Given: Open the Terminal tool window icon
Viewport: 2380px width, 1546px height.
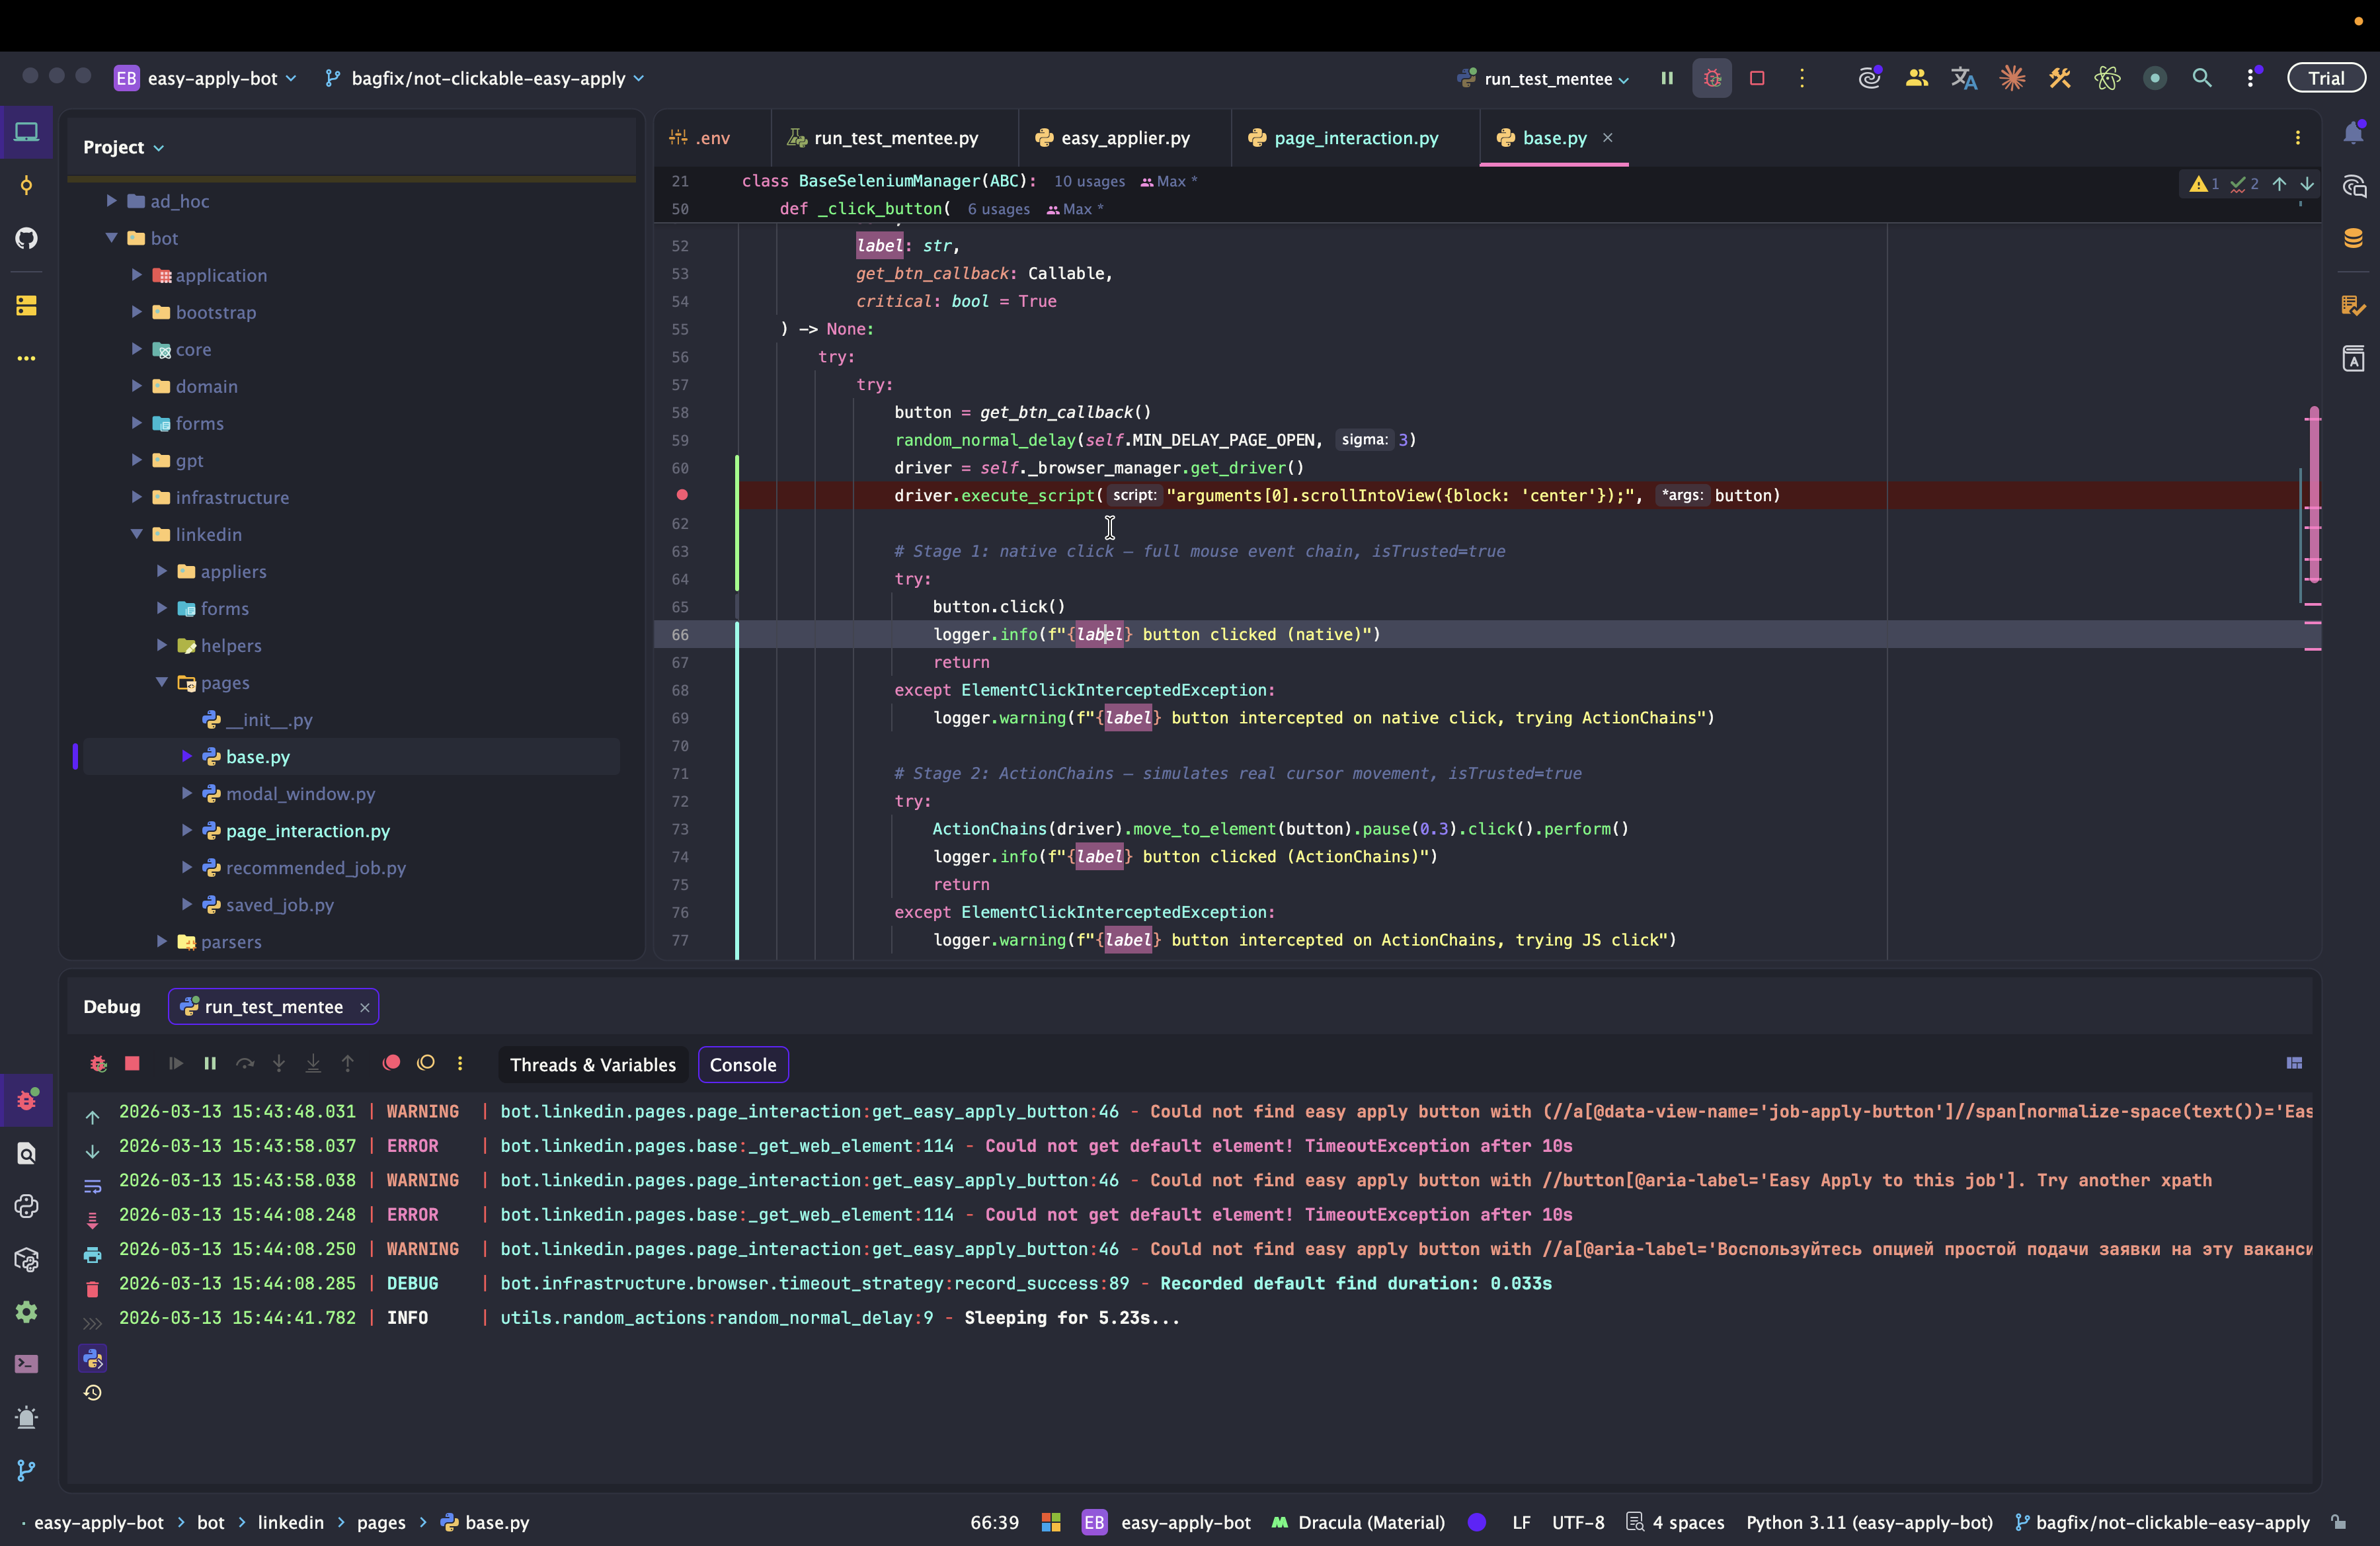Looking at the screenshot, I should point(27,1364).
